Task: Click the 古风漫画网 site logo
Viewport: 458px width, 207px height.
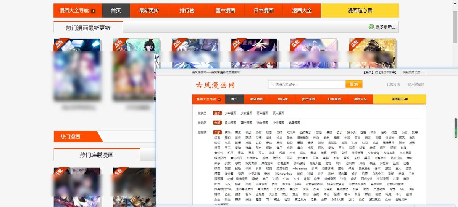Action: [x=215, y=84]
